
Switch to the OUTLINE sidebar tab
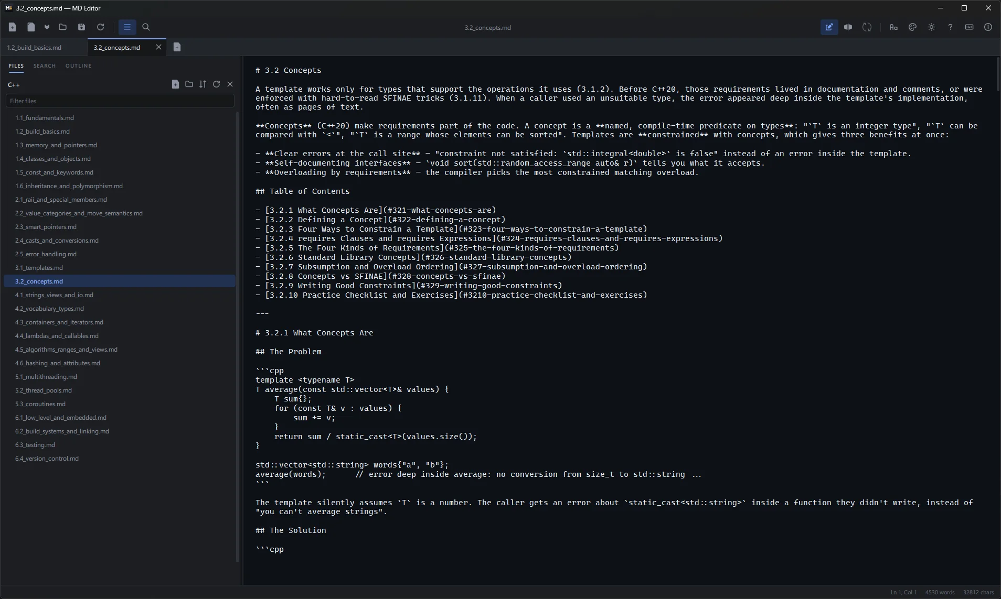point(79,66)
